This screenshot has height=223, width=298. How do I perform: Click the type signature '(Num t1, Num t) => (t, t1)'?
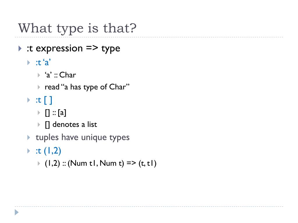(112, 163)
